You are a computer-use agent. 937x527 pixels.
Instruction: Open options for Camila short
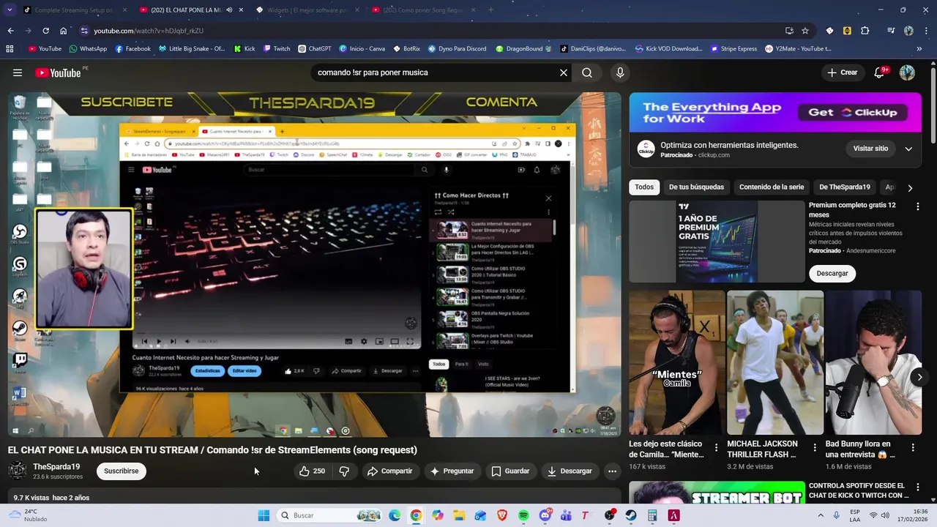[x=717, y=447]
